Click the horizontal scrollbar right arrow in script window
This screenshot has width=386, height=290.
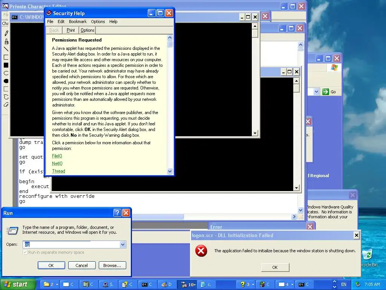click(x=294, y=216)
